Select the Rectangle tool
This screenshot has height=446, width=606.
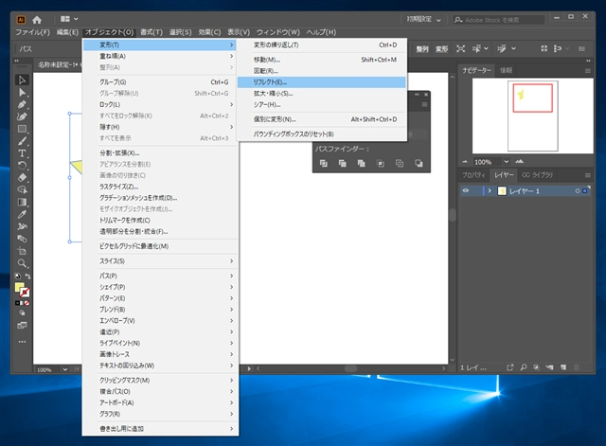click(22, 129)
